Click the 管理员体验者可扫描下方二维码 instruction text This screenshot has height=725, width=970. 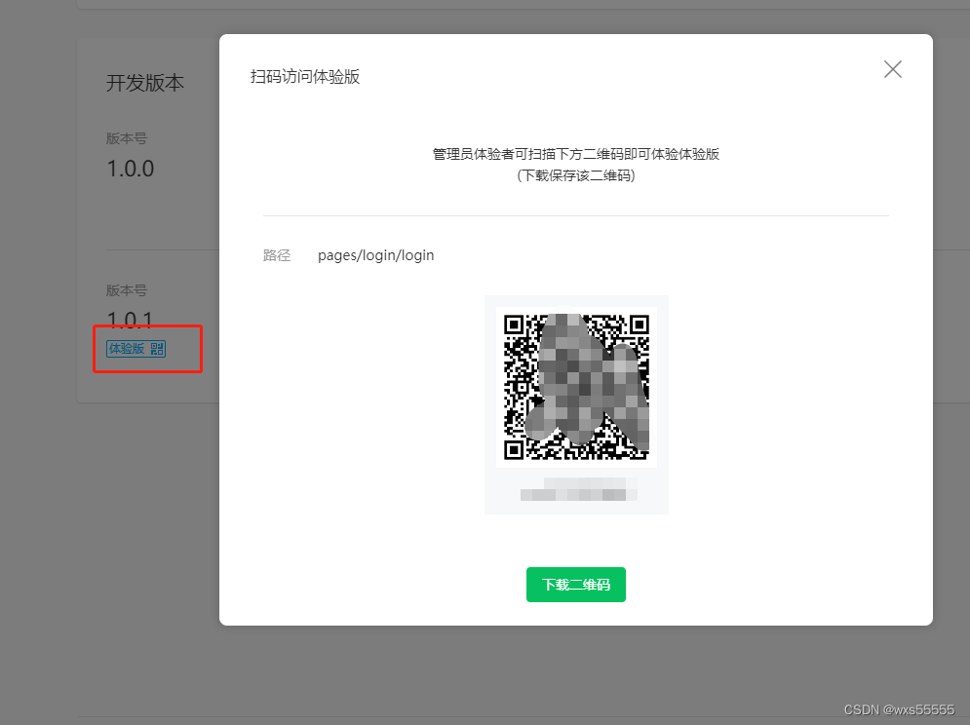[x=576, y=154]
